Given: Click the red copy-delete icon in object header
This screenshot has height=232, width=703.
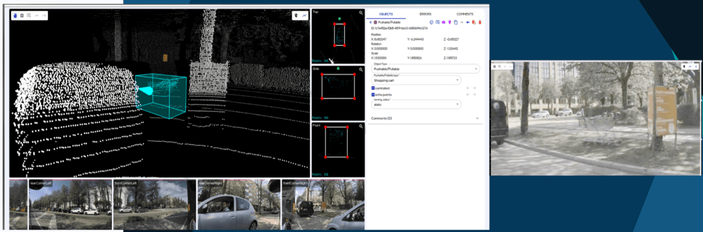Looking at the screenshot, I should (474, 22).
